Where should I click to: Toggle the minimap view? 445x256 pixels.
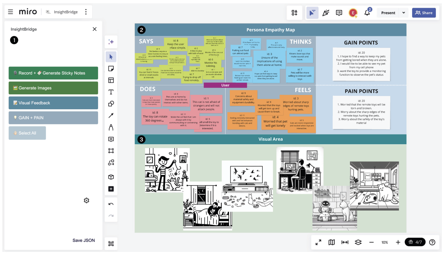[332, 242]
